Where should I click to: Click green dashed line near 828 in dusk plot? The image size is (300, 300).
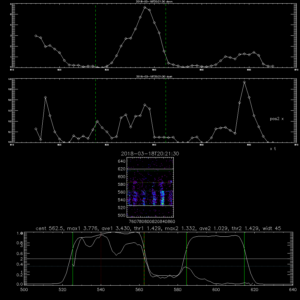point(95,111)
